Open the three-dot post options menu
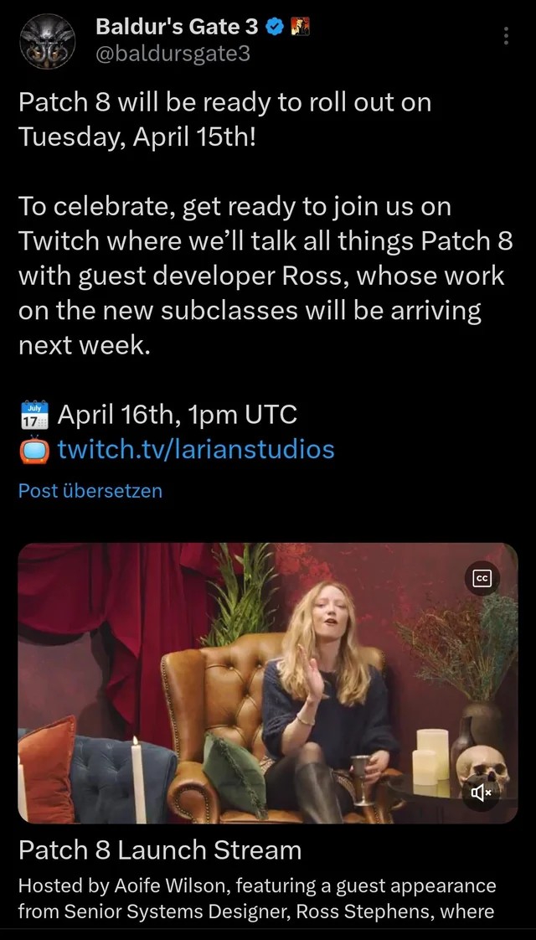 click(x=506, y=36)
